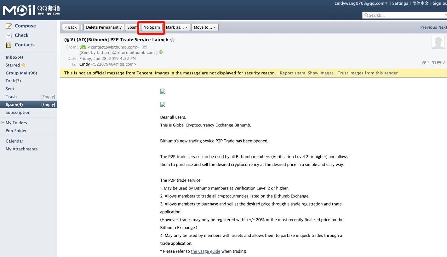The image size is (447, 257).
Task: Open Pop Folder
Action: pos(16,131)
